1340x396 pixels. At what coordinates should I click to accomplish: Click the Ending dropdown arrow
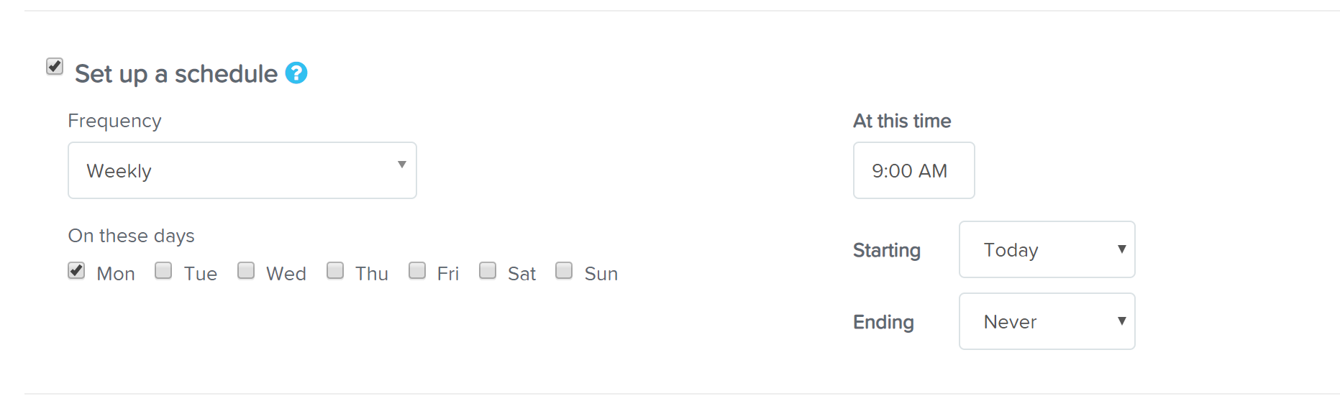[1121, 321]
